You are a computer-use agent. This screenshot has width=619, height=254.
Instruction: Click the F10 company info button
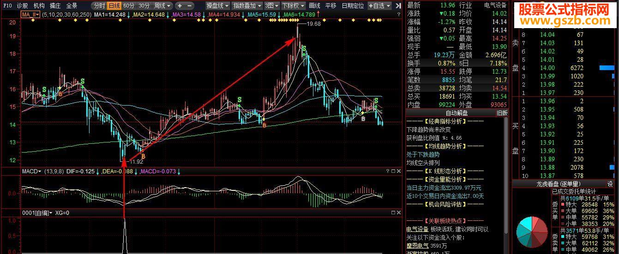point(7,6)
